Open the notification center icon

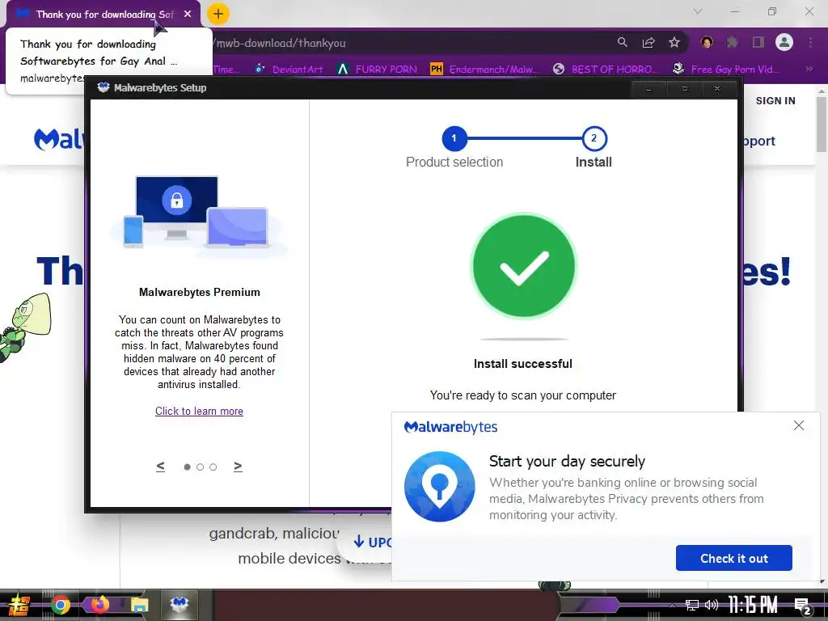803,606
